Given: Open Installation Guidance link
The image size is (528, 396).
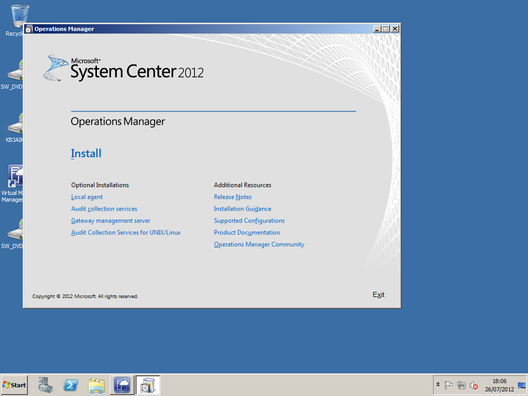Looking at the screenshot, I should click(x=242, y=209).
